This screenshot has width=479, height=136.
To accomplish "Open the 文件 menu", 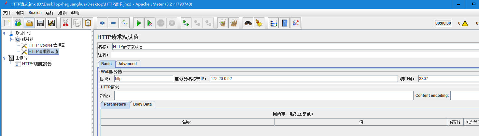I will [x=7, y=13].
